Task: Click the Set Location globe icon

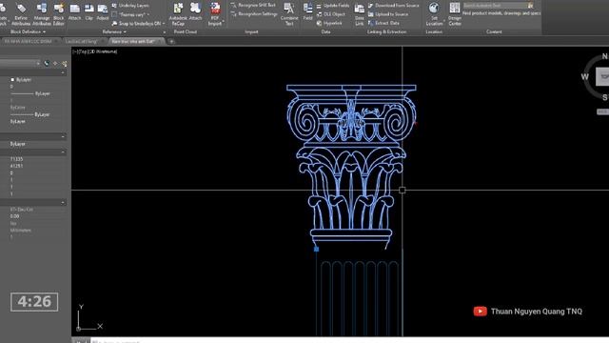Action: pos(434,9)
